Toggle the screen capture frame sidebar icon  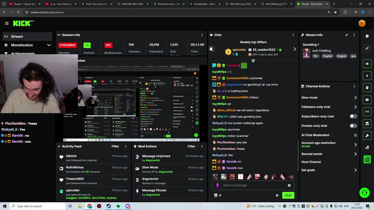click(x=367, y=64)
